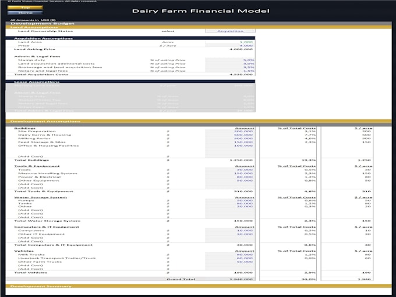
Task: Select the Tools amount 30.000 cell
Action: point(231,169)
